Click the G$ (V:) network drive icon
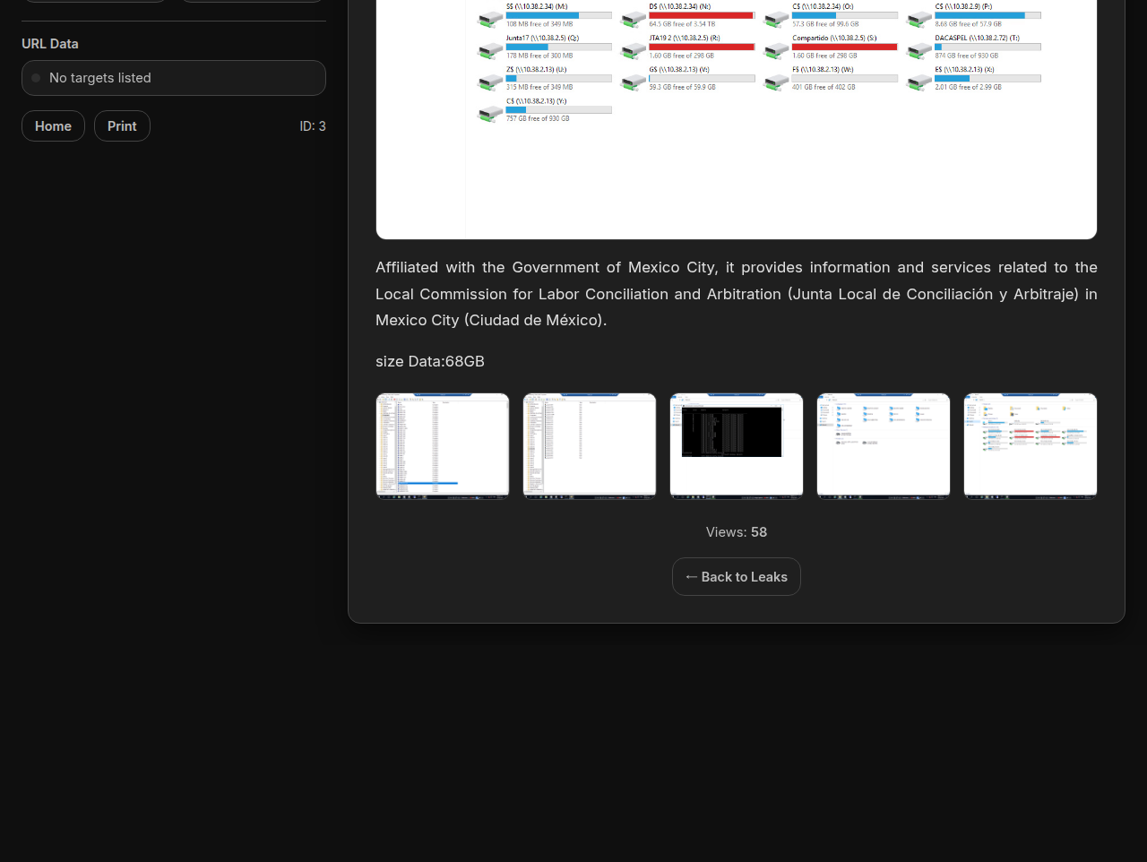Image resolution: width=1147 pixels, height=862 pixels. 634,82
